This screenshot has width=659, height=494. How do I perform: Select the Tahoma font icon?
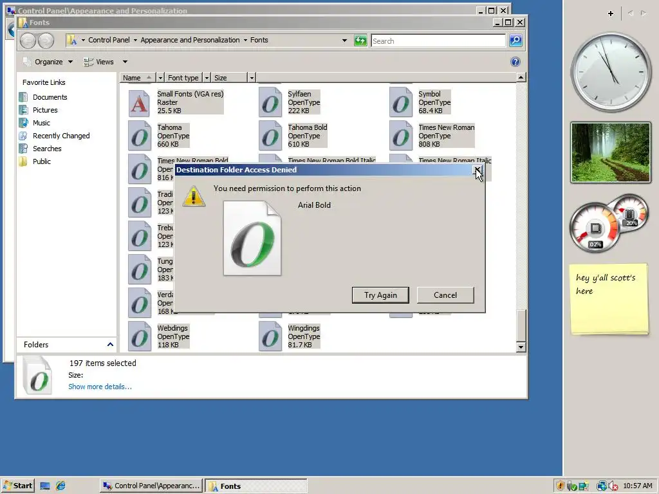pos(139,136)
